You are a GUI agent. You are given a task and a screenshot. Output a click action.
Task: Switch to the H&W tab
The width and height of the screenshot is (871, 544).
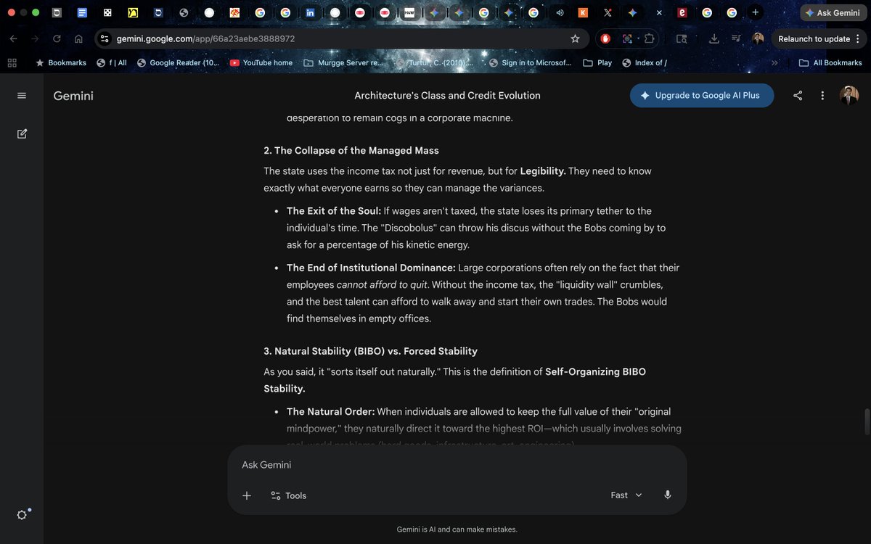[x=409, y=12]
